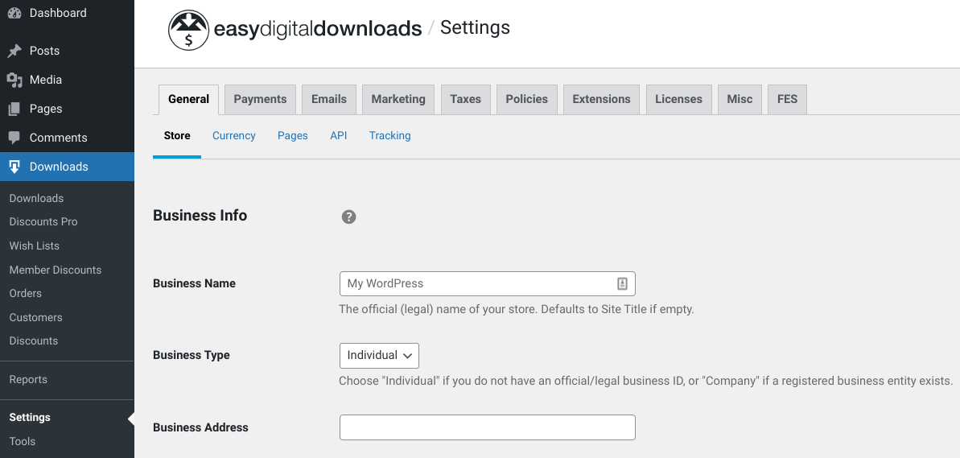Open Tools in the submenu
The width and height of the screenshot is (960, 458).
pos(23,441)
